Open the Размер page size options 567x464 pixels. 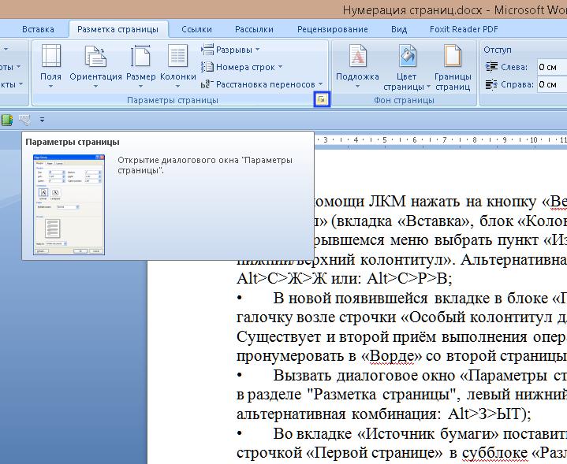140,63
